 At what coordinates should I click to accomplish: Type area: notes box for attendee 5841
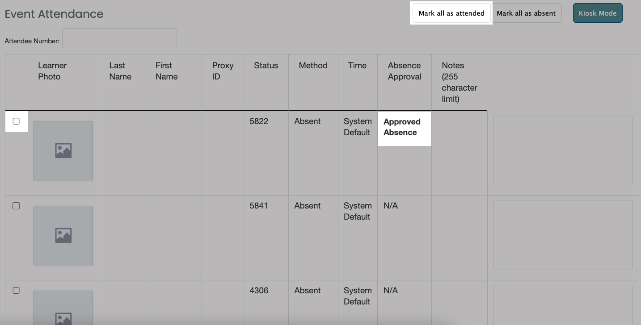(x=563, y=235)
